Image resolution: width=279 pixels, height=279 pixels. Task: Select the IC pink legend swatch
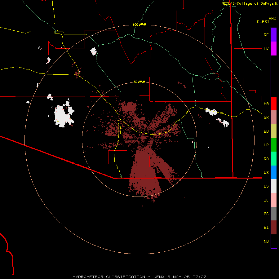click(274, 200)
